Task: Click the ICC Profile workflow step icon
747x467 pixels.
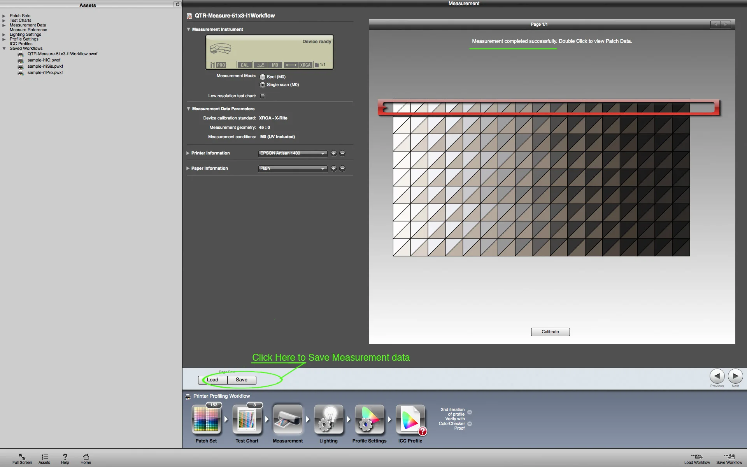Action: 410,419
